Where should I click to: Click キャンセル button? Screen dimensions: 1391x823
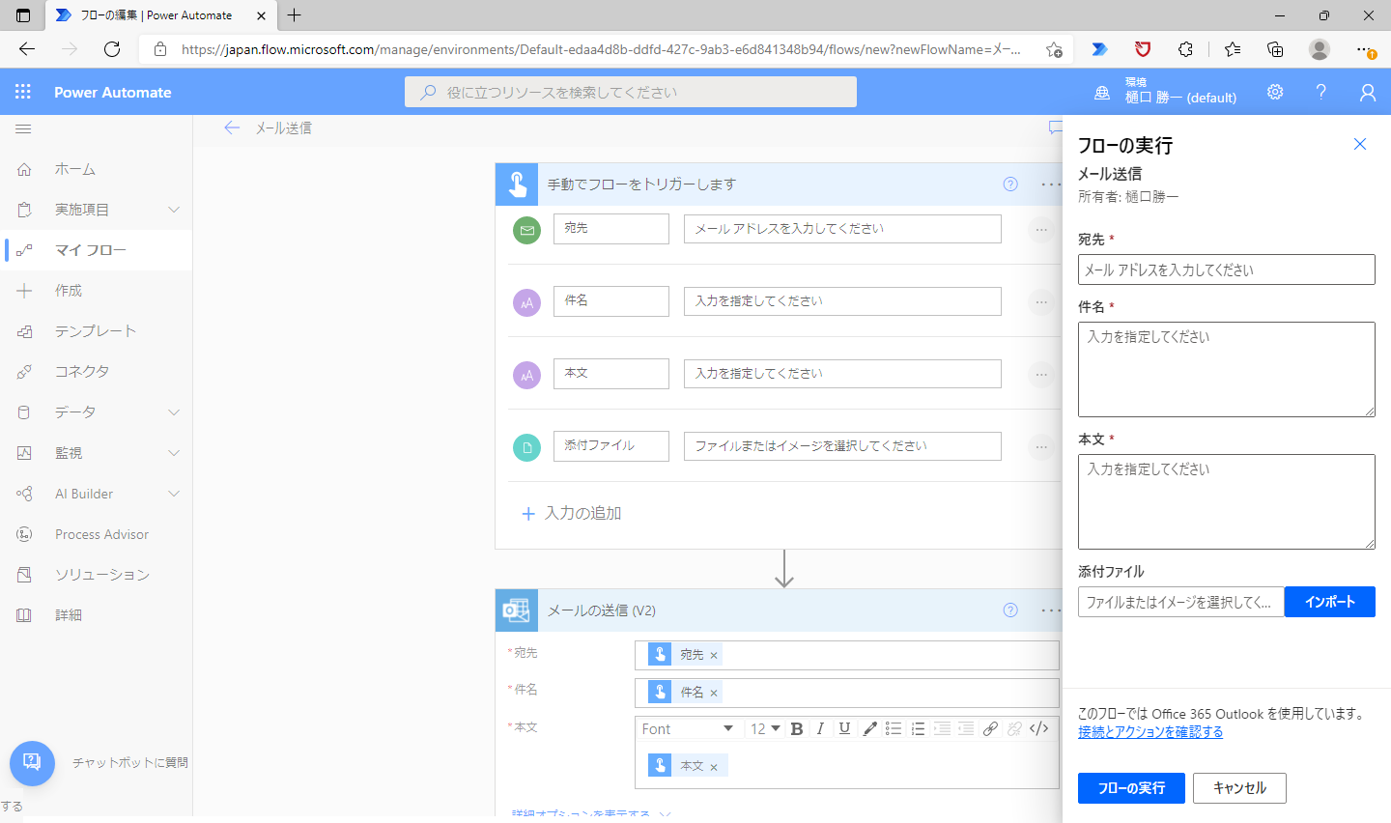point(1240,788)
